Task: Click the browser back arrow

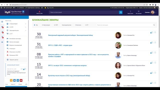Action: [2, 5]
